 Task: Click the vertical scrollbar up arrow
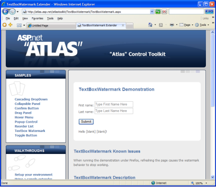click(213, 32)
